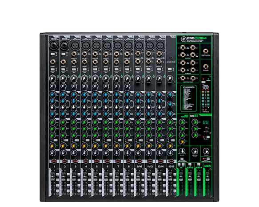Viewport: 259px width, 207px height.
Task: Click the LINE IN 15/16 mini jack
Action: pyautogui.click(x=171, y=58)
